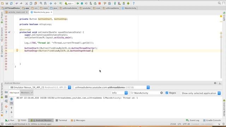Open the Gradle side panel
The image size is (226, 127).
click(x=224, y=17)
